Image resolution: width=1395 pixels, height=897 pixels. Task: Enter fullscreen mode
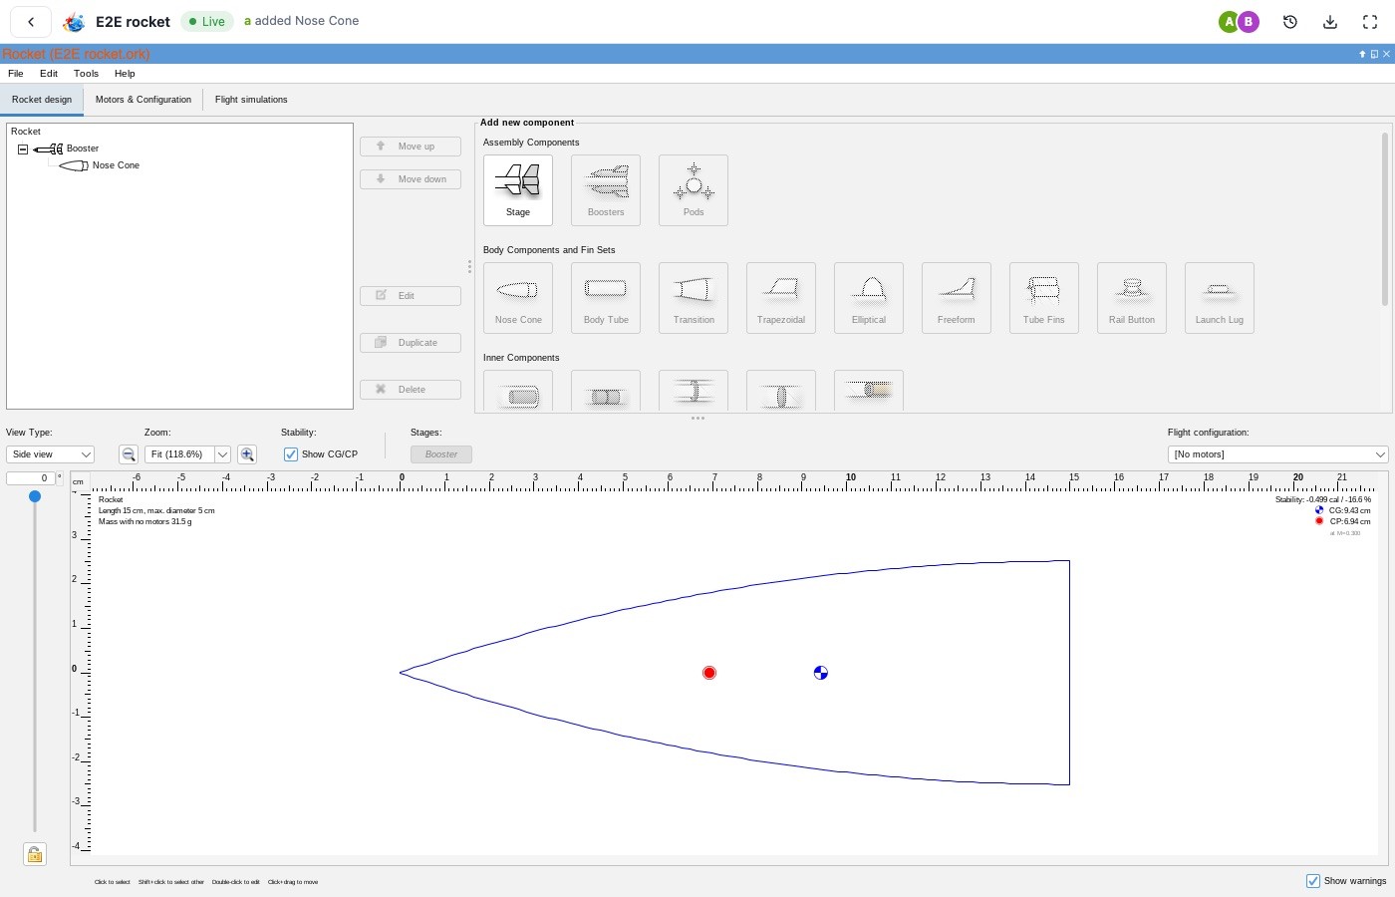[1370, 22]
